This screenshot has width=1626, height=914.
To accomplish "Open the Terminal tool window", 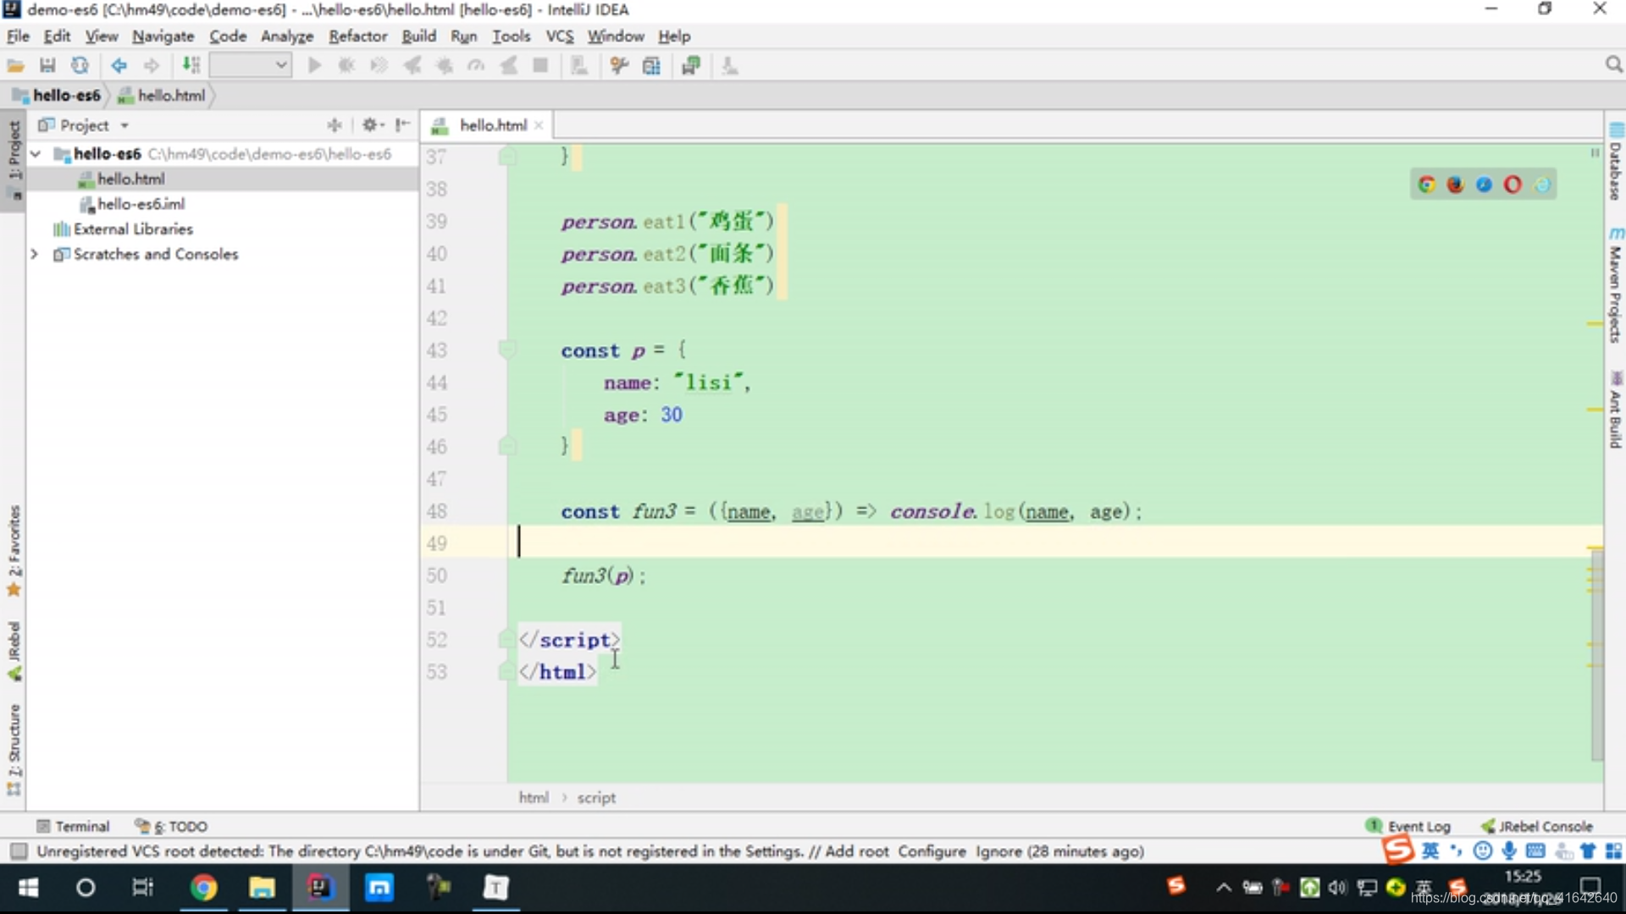I will pos(74,826).
